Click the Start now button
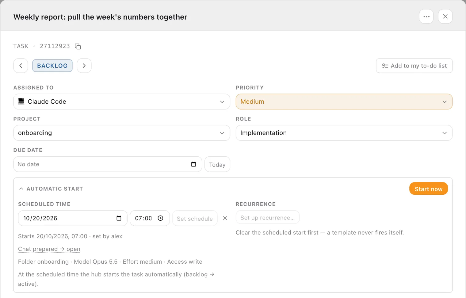The image size is (466, 298). click(x=429, y=189)
